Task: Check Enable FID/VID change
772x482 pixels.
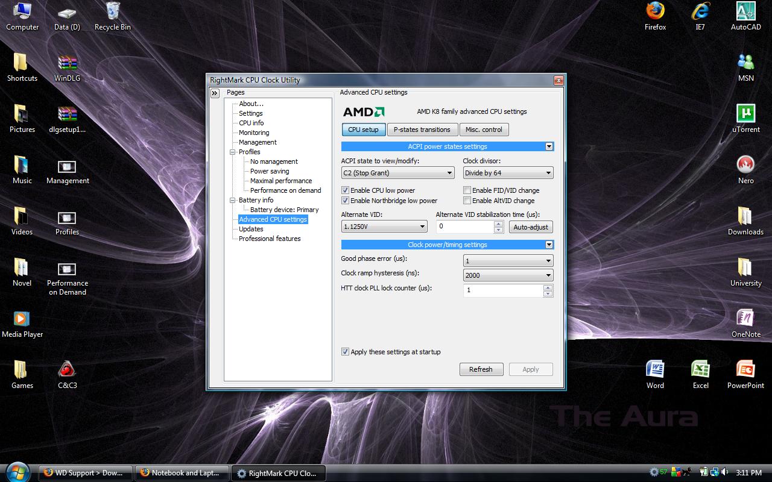Action: coord(467,190)
